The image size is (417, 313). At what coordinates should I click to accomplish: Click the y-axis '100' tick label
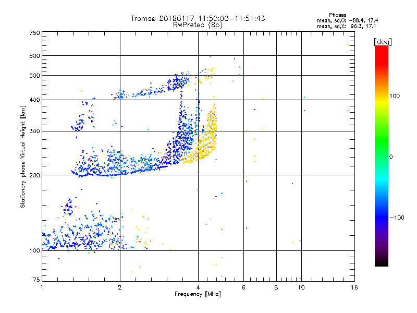pos(34,250)
